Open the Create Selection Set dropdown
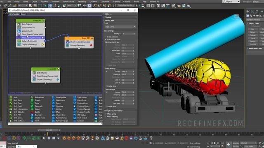This screenshot has width=264, height=148. (x=125, y=5)
